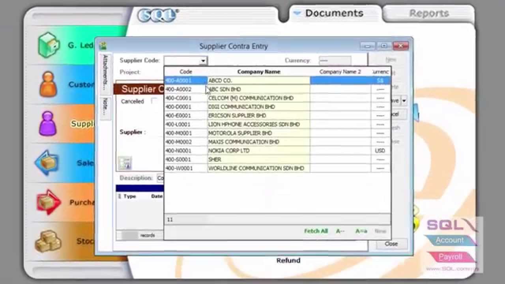The height and width of the screenshot is (284, 505).
Task: Select LION HPHONE ACCESSORIES SDN BHD row
Action: 277,124
